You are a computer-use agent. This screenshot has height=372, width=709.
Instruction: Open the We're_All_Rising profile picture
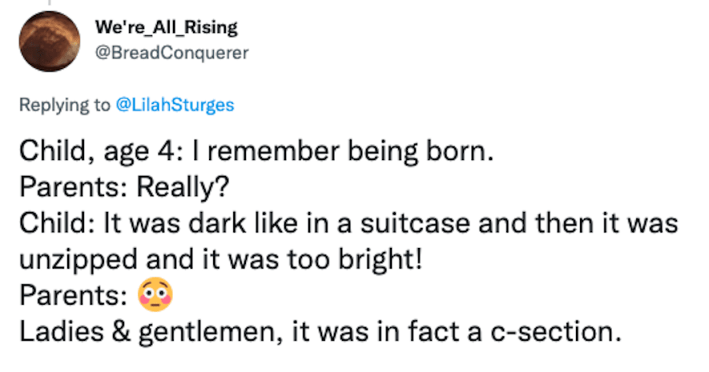pos(49,42)
